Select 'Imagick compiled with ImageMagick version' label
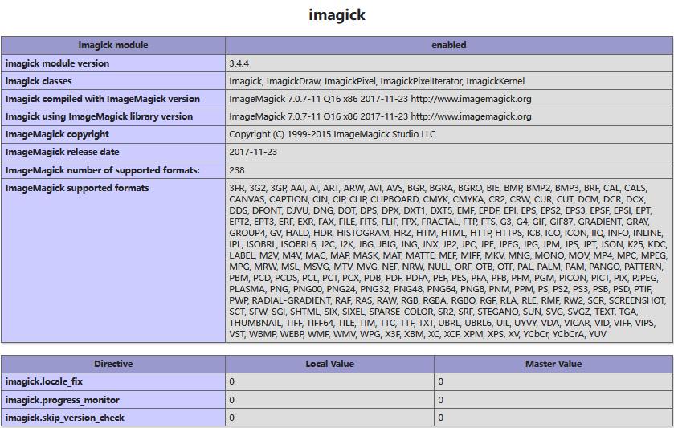 [103, 99]
